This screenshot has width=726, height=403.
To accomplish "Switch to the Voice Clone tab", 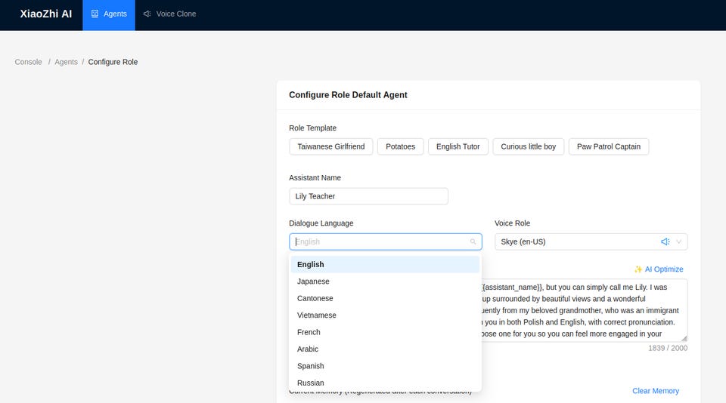I will pyautogui.click(x=169, y=14).
